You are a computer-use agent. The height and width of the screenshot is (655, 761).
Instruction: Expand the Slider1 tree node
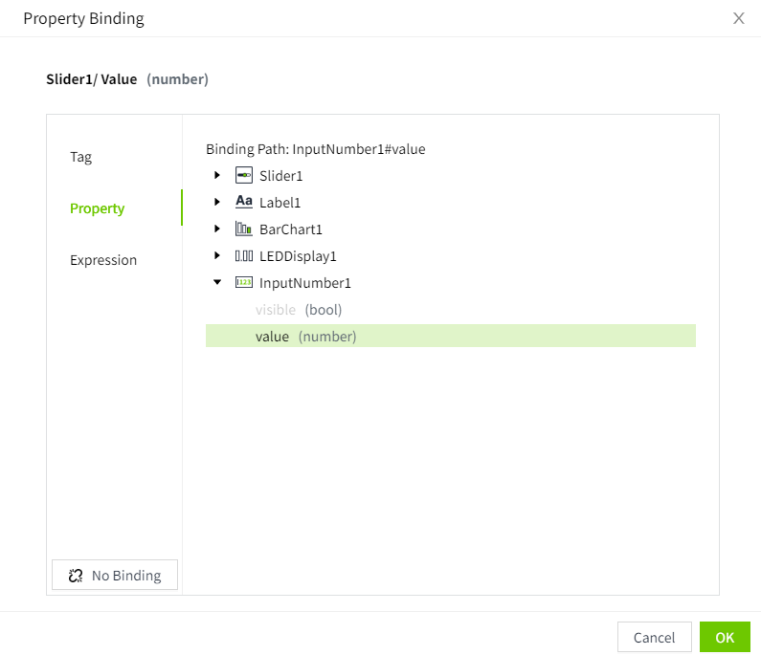pos(217,176)
